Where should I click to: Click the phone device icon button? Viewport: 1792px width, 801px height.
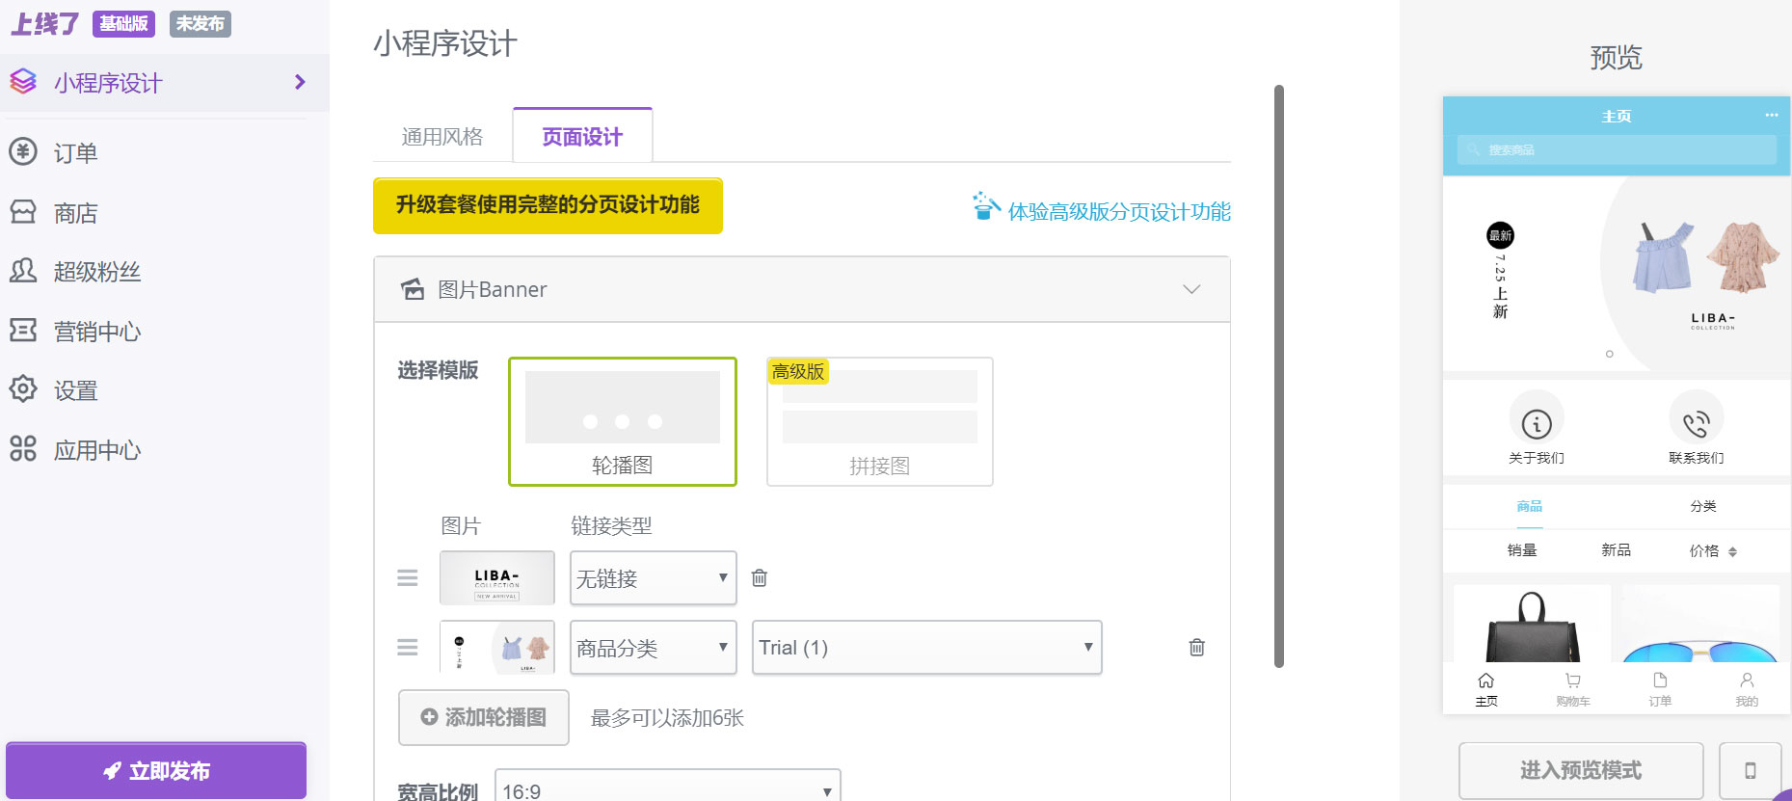click(1751, 770)
